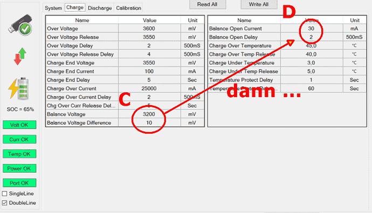Open the Calibration tab
Image resolution: width=372 pixels, height=213 pixels.
(x=128, y=8)
